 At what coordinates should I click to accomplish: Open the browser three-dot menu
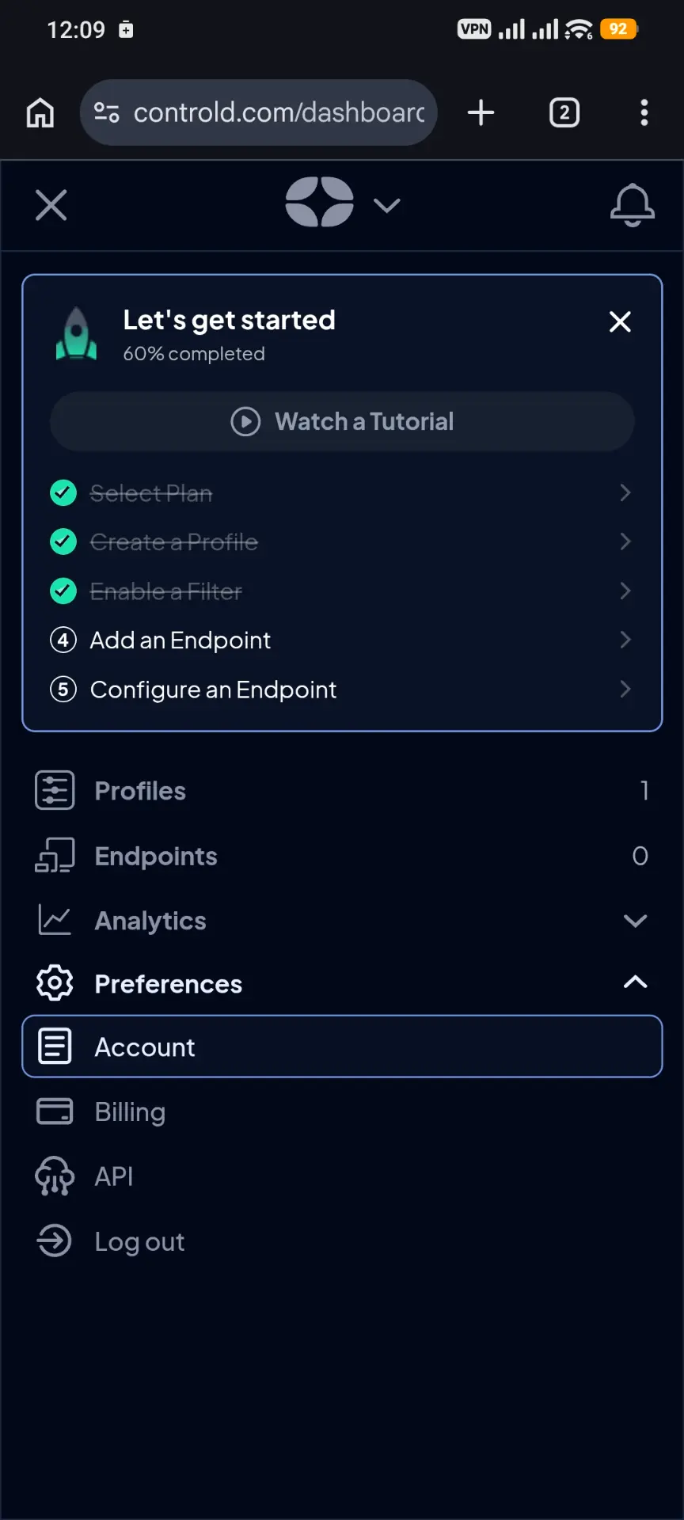tap(644, 112)
